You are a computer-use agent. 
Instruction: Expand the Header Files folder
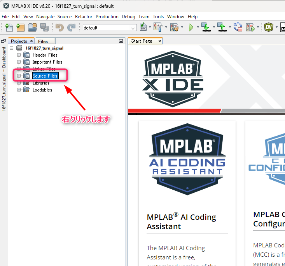tap(19, 55)
